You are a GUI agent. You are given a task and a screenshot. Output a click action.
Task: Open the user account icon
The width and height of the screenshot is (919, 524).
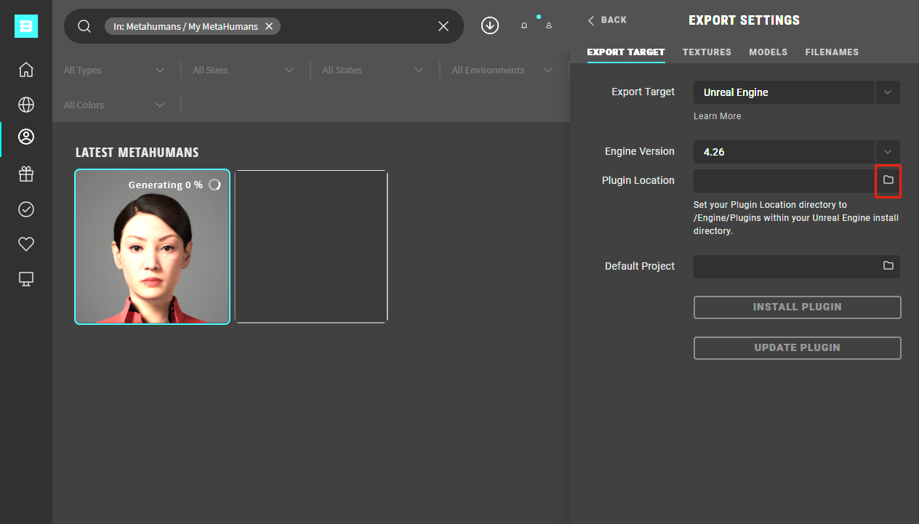coord(549,25)
